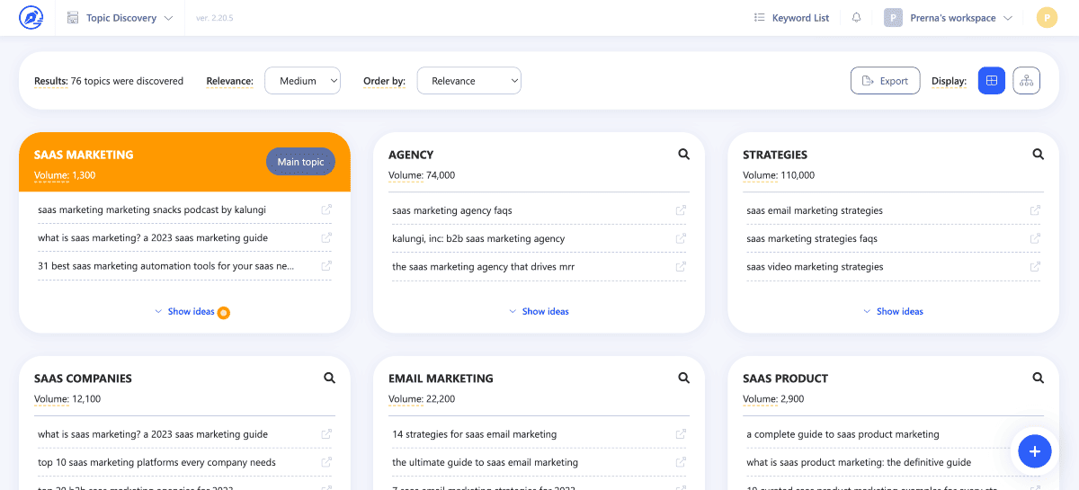Image resolution: width=1079 pixels, height=490 pixels.
Task: Click the Main topic badge
Action: (x=300, y=162)
